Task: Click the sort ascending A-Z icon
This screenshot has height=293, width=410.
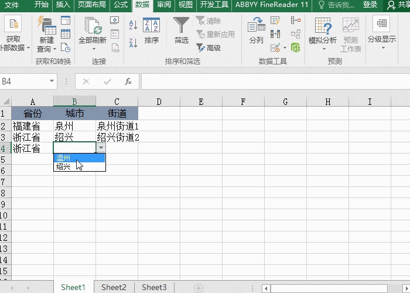Action: tap(132, 25)
